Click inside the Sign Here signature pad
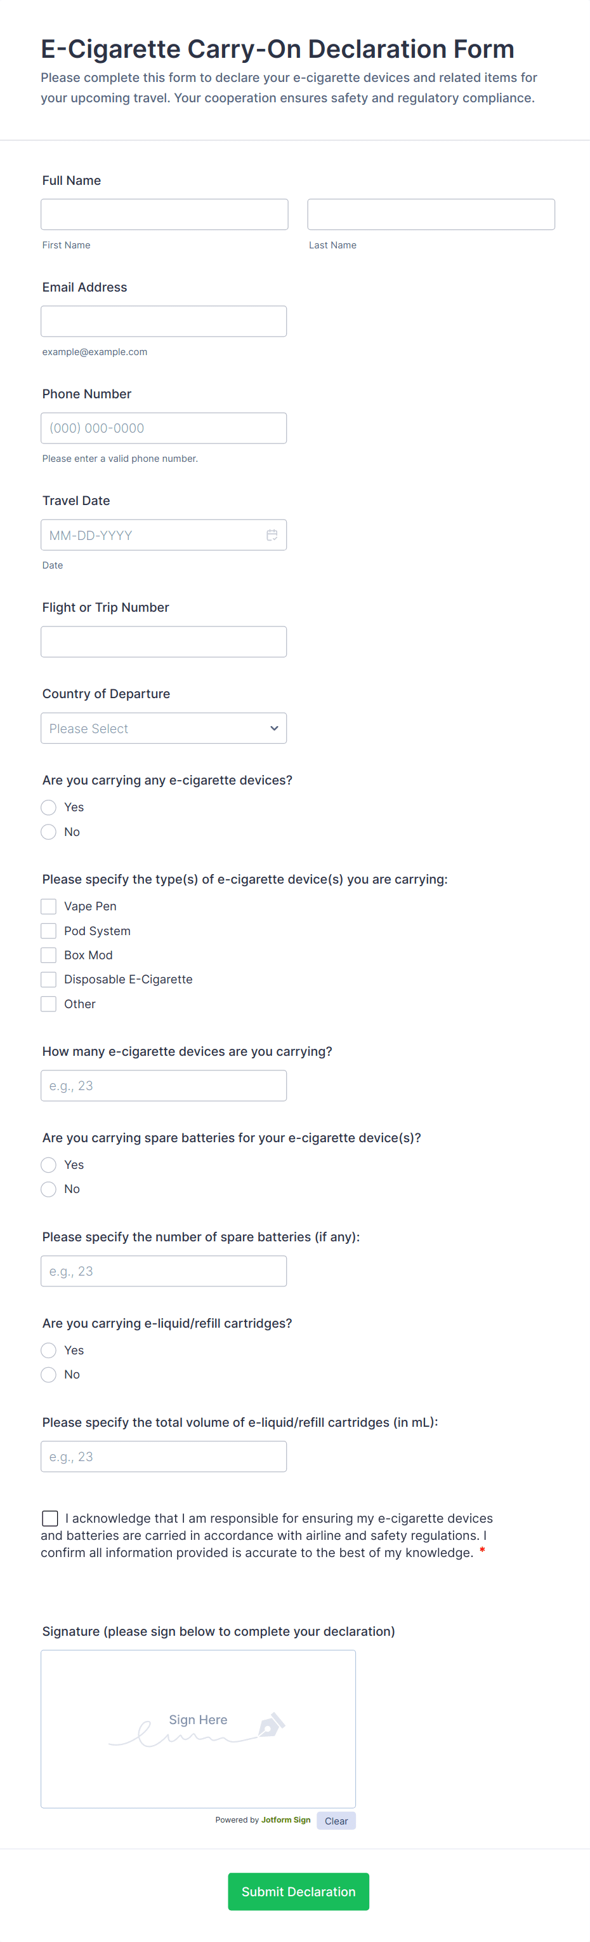This screenshot has height=1942, width=590. pos(198,1729)
